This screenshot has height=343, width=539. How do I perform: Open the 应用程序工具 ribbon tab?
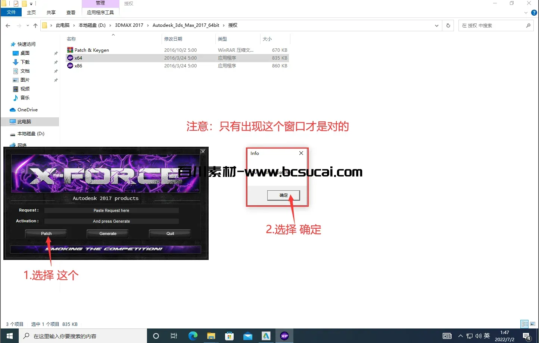click(100, 12)
